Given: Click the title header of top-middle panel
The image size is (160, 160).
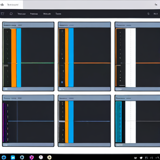Looking at the screenshot, I should pyautogui.click(x=84, y=25).
